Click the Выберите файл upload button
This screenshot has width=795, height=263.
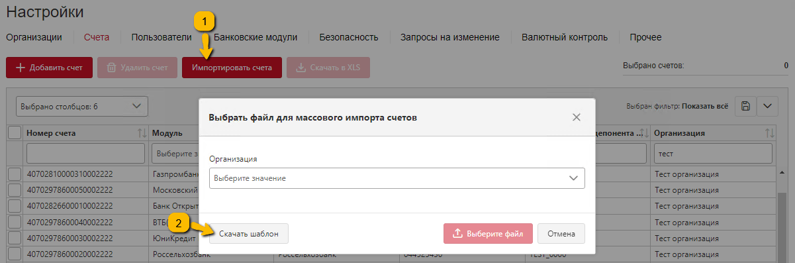tap(488, 233)
